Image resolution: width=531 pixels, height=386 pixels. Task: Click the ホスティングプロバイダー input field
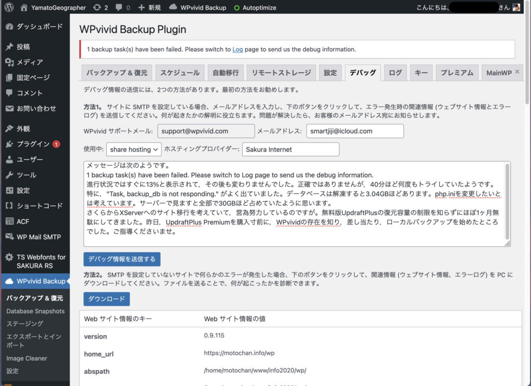(290, 149)
